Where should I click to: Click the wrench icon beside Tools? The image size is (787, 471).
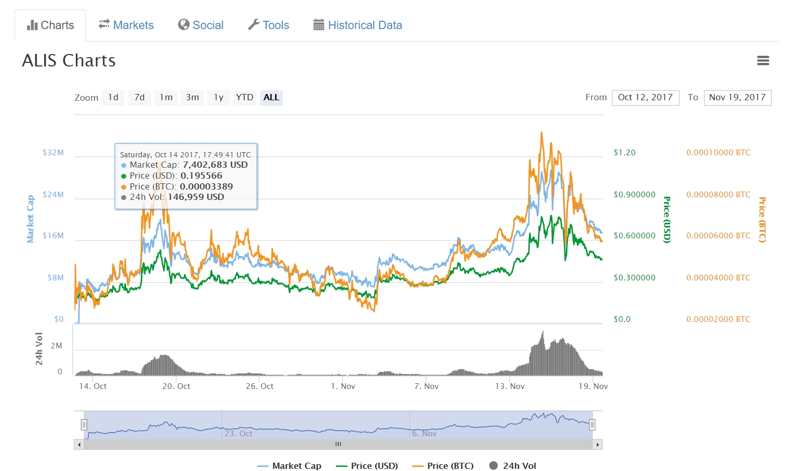coord(254,24)
